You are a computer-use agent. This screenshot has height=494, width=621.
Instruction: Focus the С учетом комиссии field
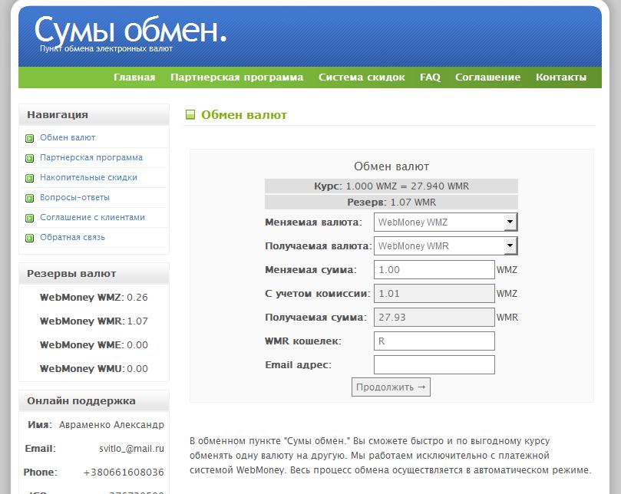pyautogui.click(x=434, y=293)
